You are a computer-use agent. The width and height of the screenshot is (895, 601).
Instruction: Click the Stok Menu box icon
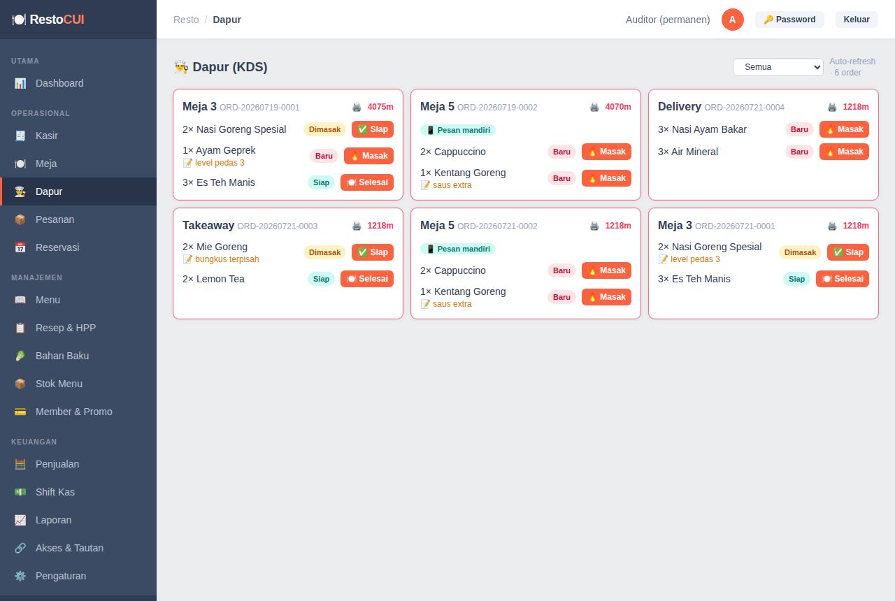tap(20, 384)
